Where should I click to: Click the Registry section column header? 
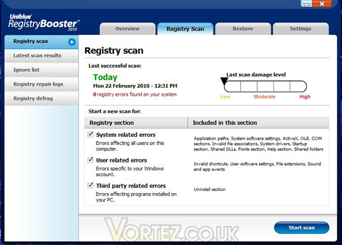tap(136, 122)
